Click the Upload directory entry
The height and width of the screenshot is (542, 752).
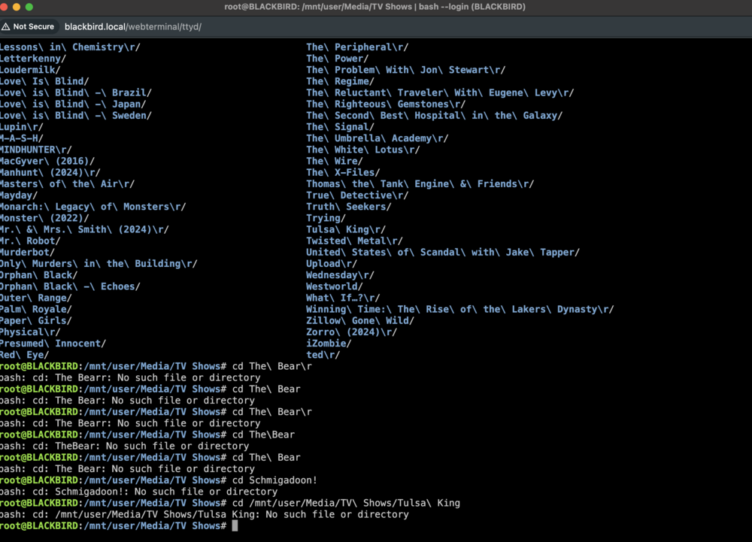coord(332,264)
